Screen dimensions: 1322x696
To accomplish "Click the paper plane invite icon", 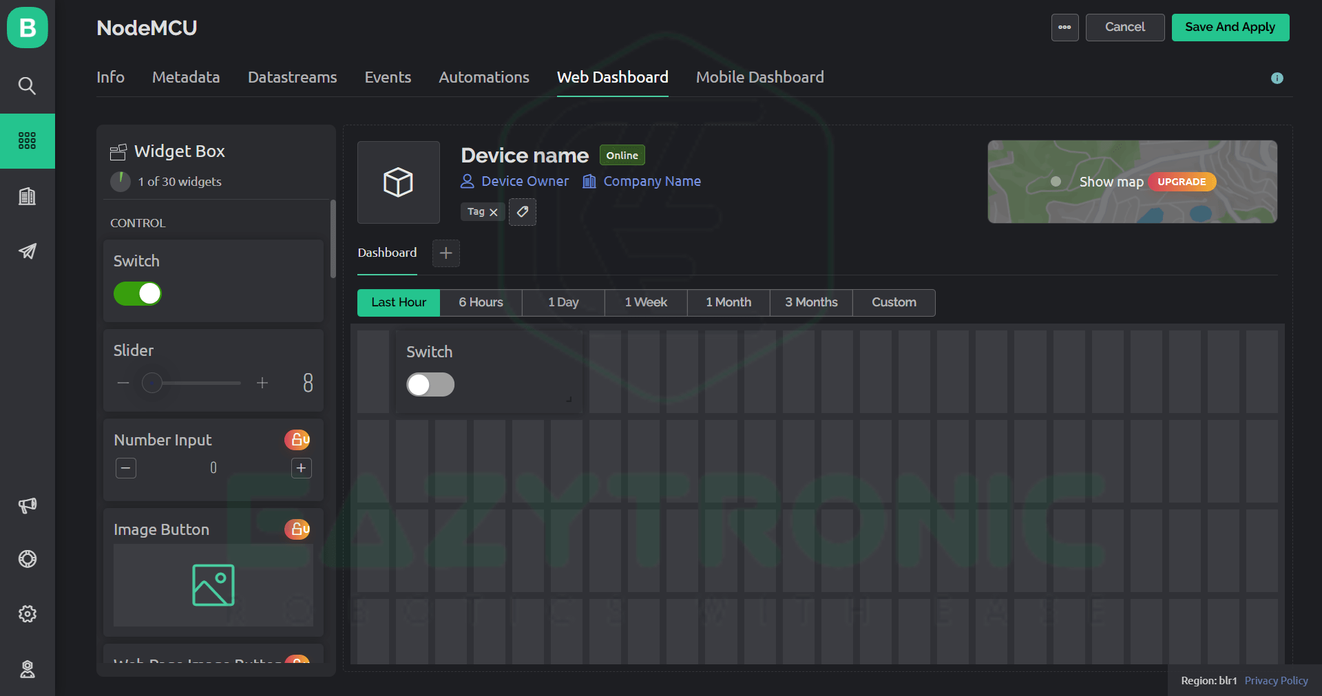I will [x=27, y=251].
